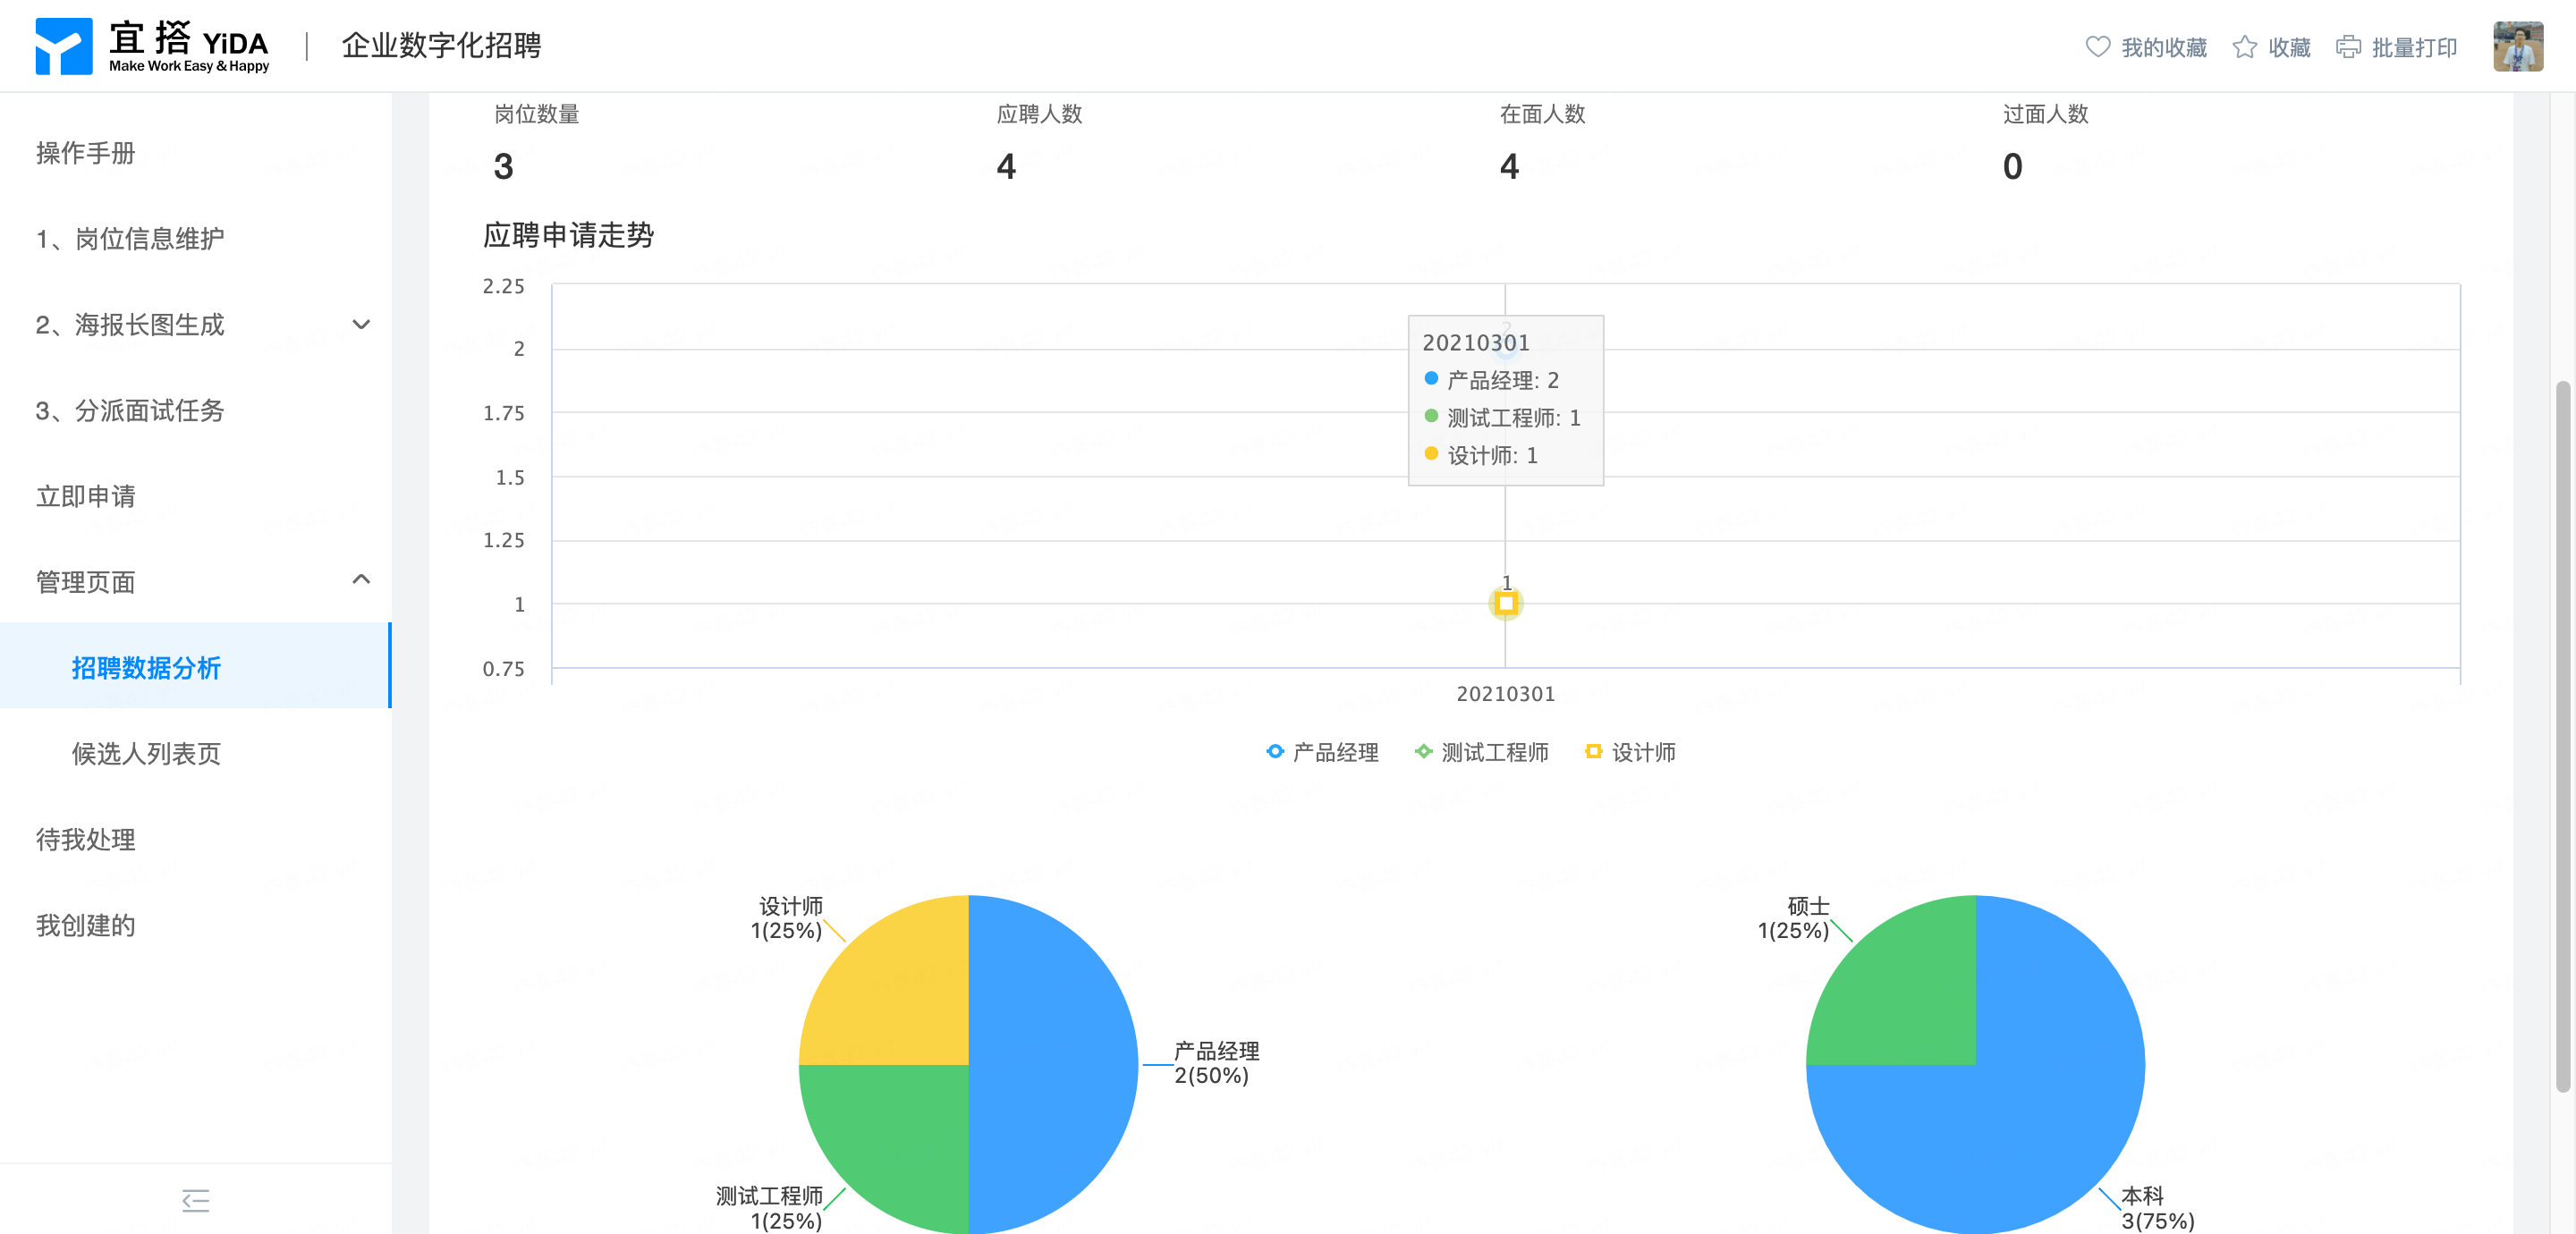The height and width of the screenshot is (1234, 2576).
Task: Click the star 收藏 icon
Action: point(2244,47)
